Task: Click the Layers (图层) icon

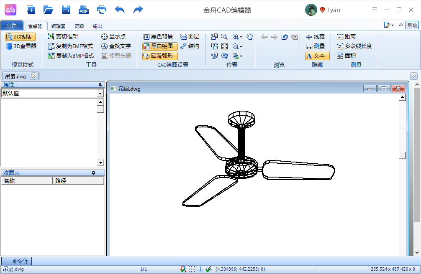Action: point(190,37)
